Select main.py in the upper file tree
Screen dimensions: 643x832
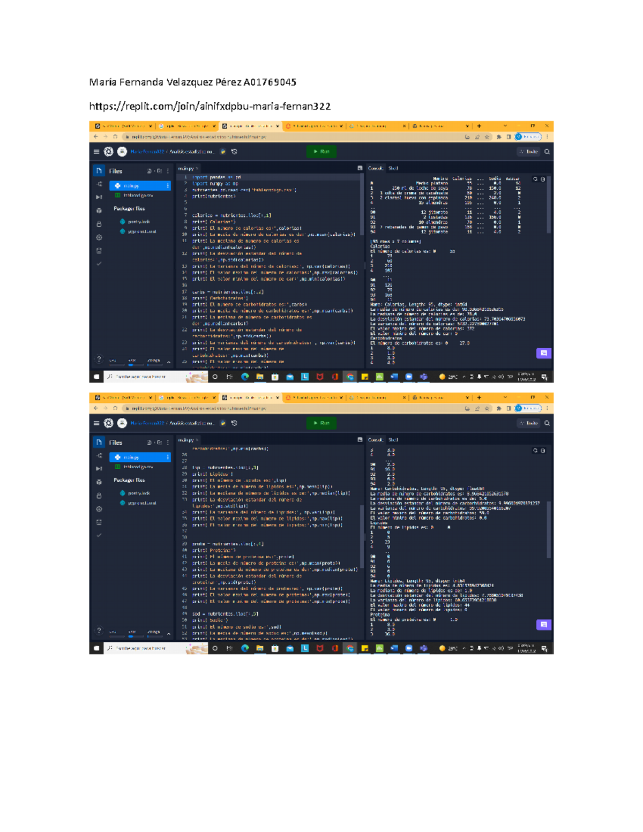[140, 185]
